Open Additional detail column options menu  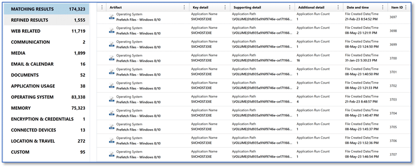coord(338,8)
